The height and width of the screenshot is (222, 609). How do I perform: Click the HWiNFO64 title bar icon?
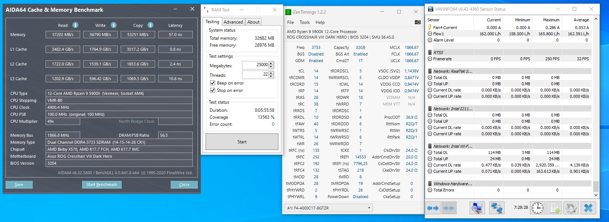pyautogui.click(x=430, y=9)
